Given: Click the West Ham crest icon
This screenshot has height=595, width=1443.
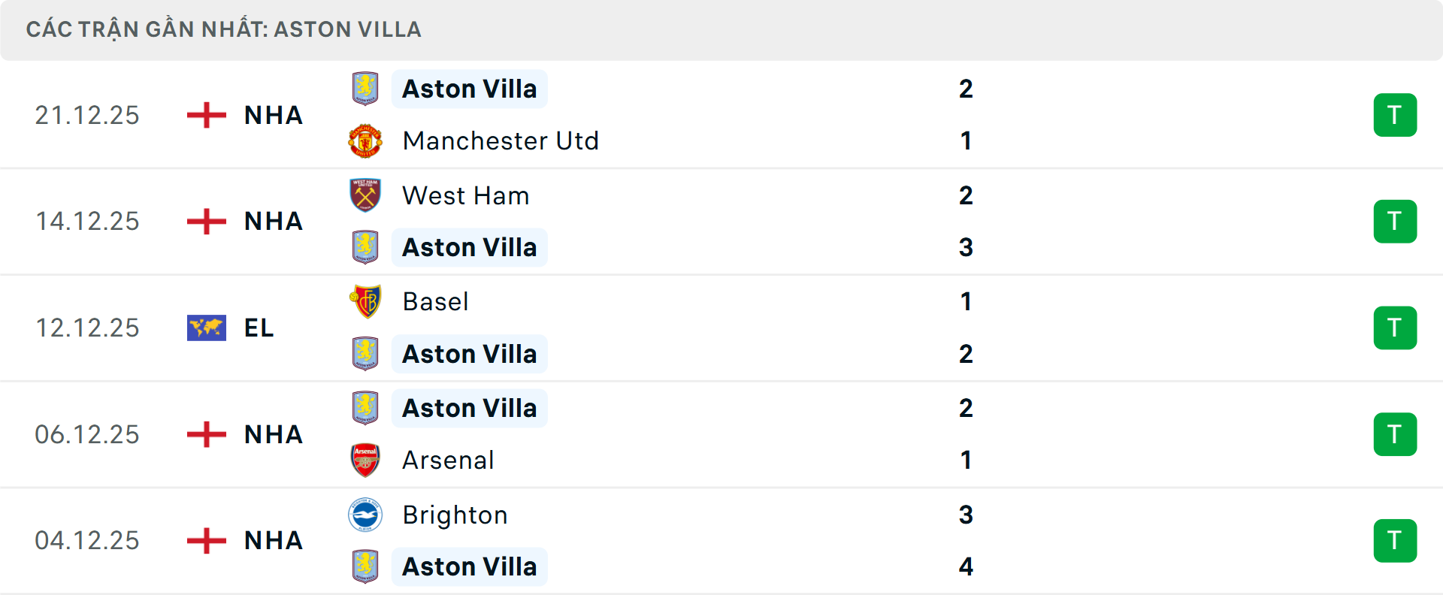Looking at the screenshot, I should click(x=366, y=195).
